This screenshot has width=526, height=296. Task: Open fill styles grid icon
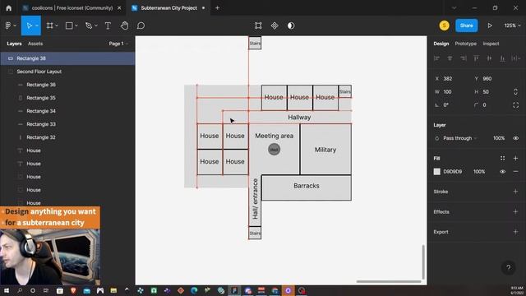pos(502,158)
